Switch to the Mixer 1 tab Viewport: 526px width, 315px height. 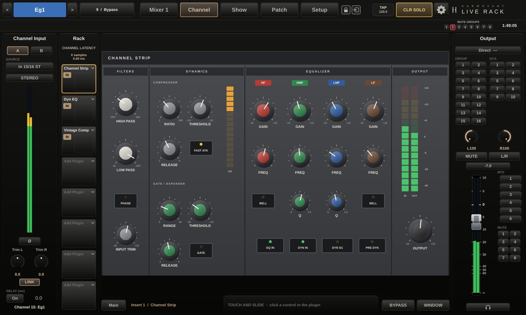159,10
